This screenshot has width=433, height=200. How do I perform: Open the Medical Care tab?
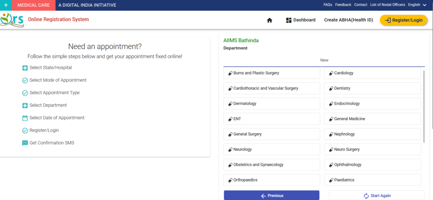click(x=33, y=5)
